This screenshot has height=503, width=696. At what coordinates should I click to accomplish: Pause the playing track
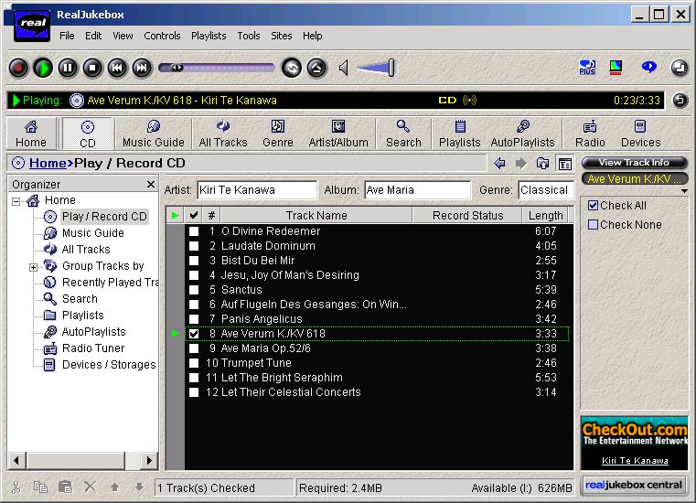click(x=68, y=68)
